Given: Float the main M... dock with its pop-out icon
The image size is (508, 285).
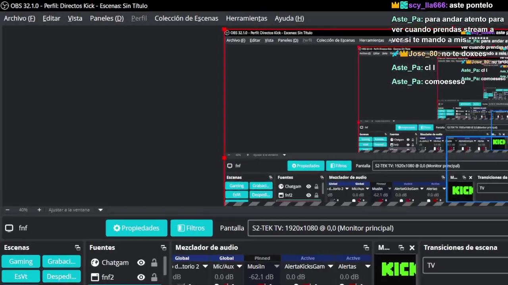Looking at the screenshot, I should pos(401,247).
